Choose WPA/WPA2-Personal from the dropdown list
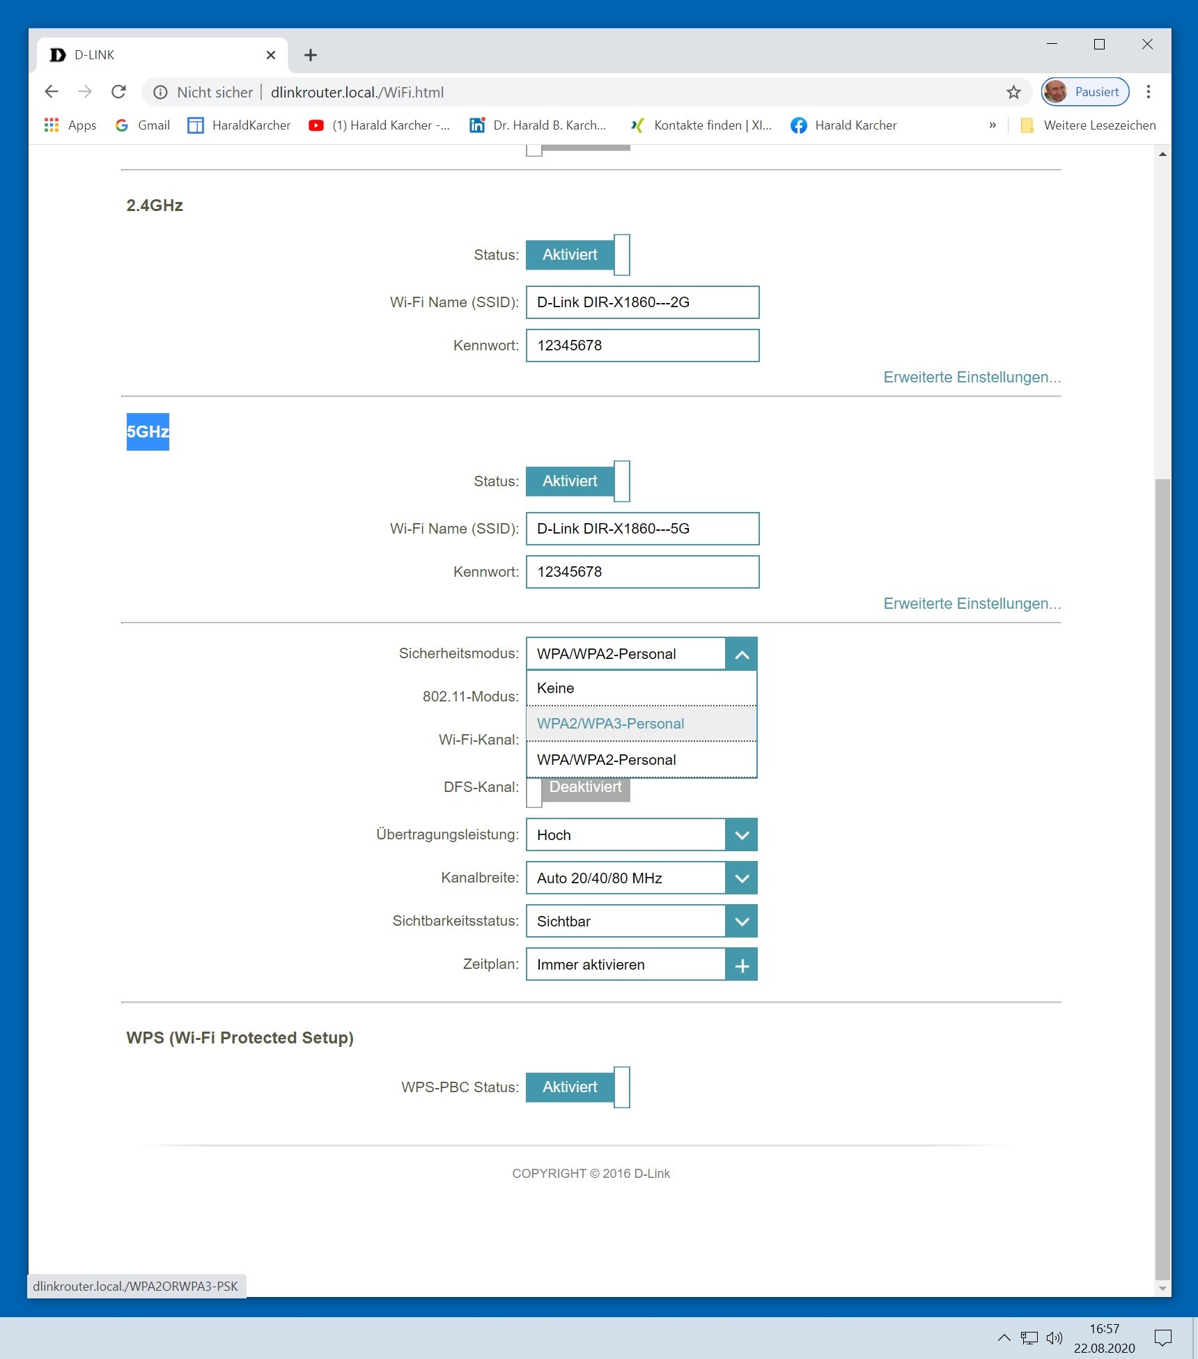This screenshot has height=1359, width=1198. click(641, 760)
